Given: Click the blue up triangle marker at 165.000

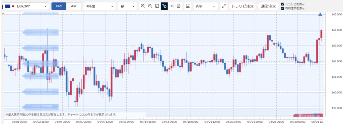Looking at the screenshot, I should pyautogui.click(x=320, y=14).
